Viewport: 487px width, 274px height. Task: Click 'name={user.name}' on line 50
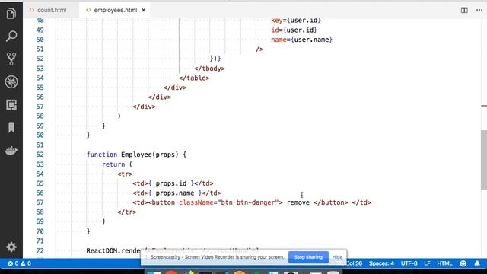301,40
